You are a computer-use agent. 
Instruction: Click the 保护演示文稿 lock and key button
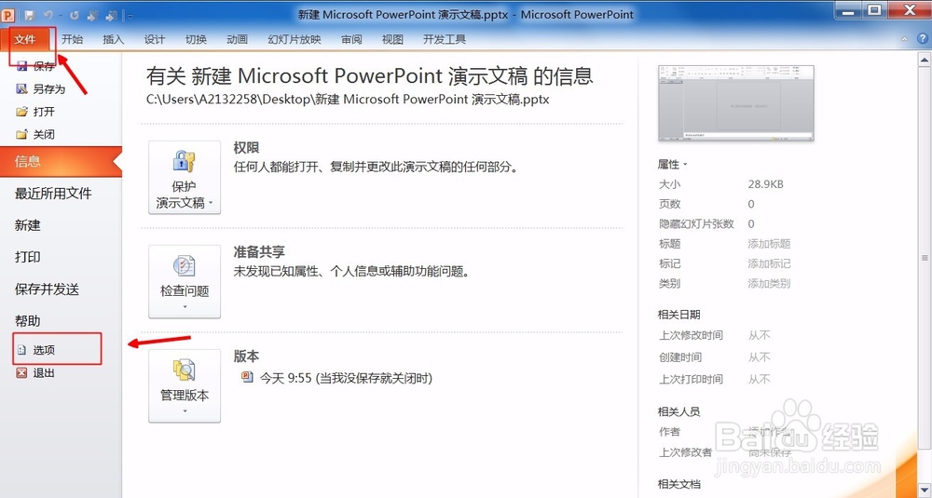[185, 177]
